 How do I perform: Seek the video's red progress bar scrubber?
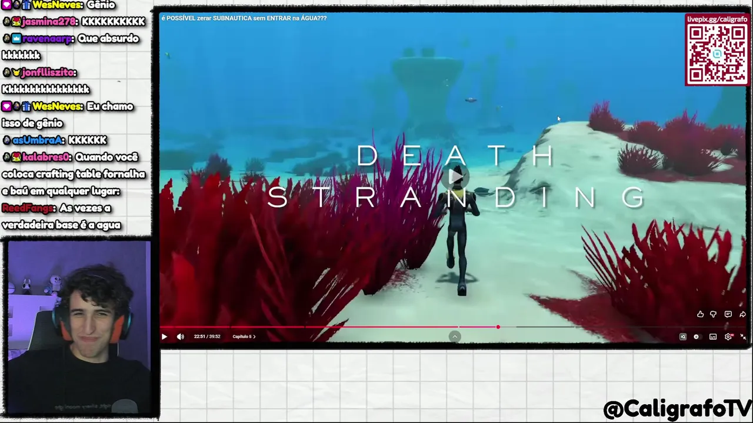pyautogui.click(x=498, y=327)
